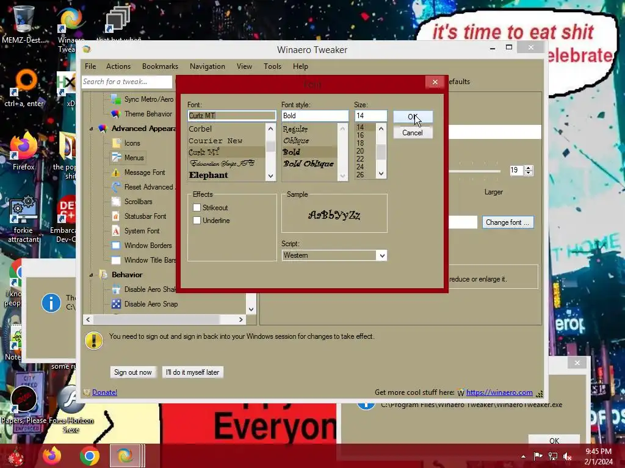Open the View menu
Image resolution: width=625 pixels, height=468 pixels.
(x=244, y=66)
